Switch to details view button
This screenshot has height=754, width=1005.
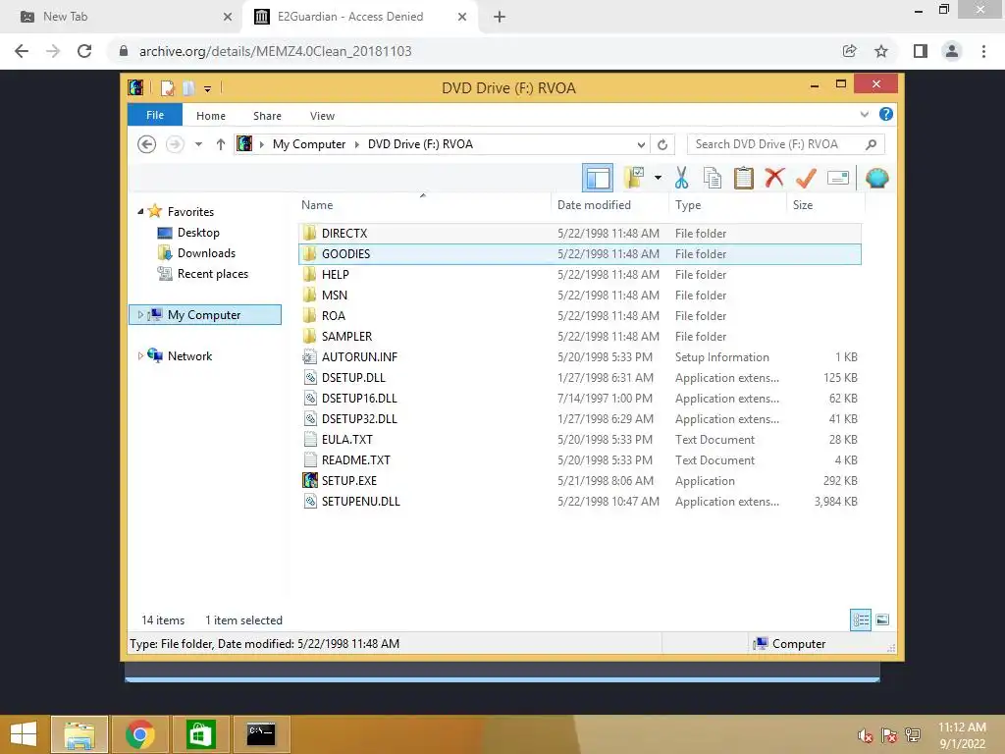[861, 619]
